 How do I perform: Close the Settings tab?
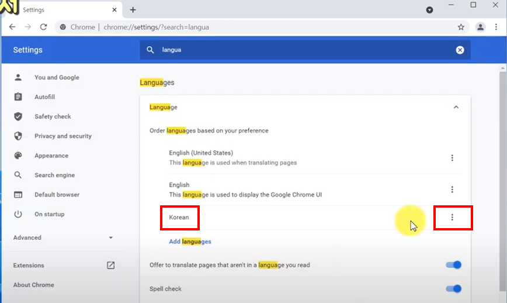(114, 10)
